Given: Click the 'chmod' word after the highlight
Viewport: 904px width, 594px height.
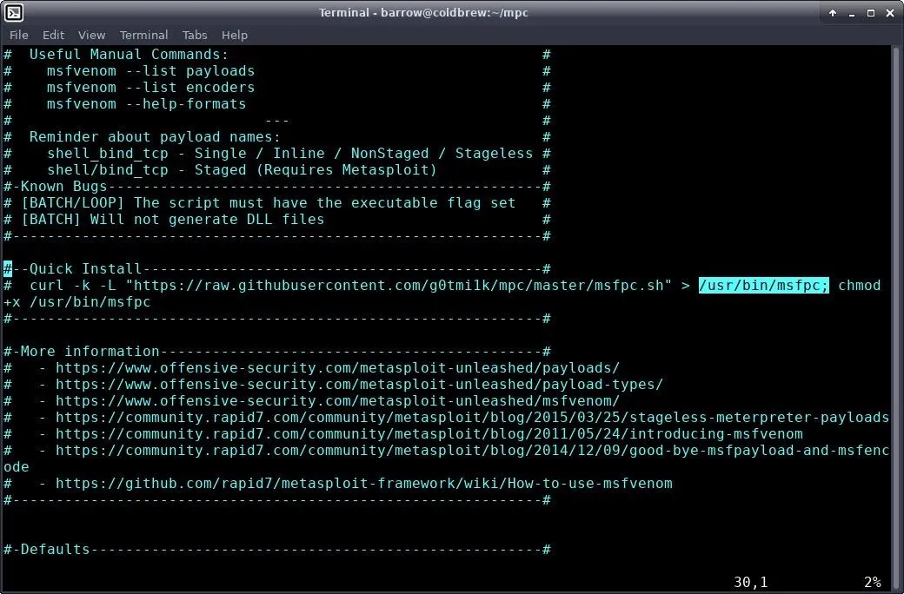Looking at the screenshot, I should [x=859, y=285].
